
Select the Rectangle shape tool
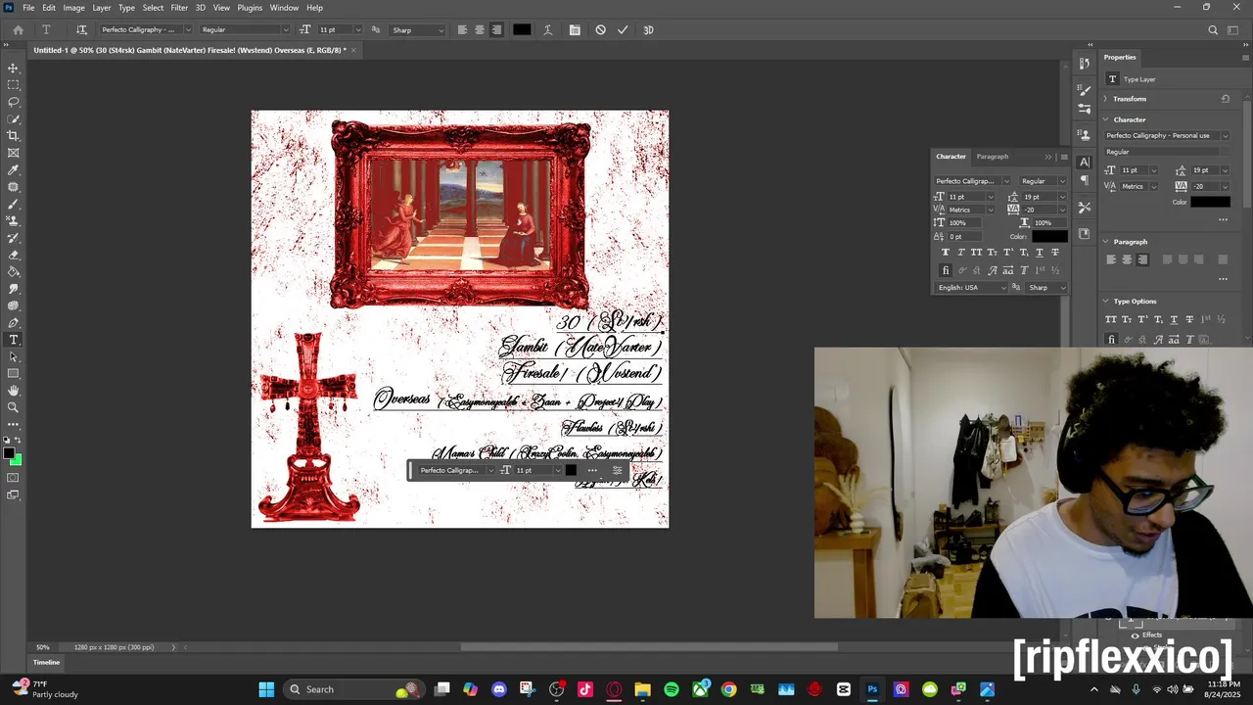(x=14, y=374)
